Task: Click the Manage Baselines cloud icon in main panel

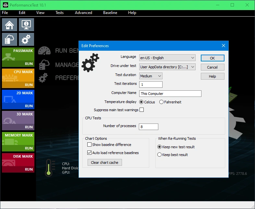Action: [44, 65]
